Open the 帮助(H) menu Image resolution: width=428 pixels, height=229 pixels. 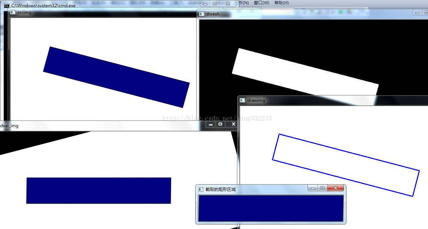coord(281,3)
